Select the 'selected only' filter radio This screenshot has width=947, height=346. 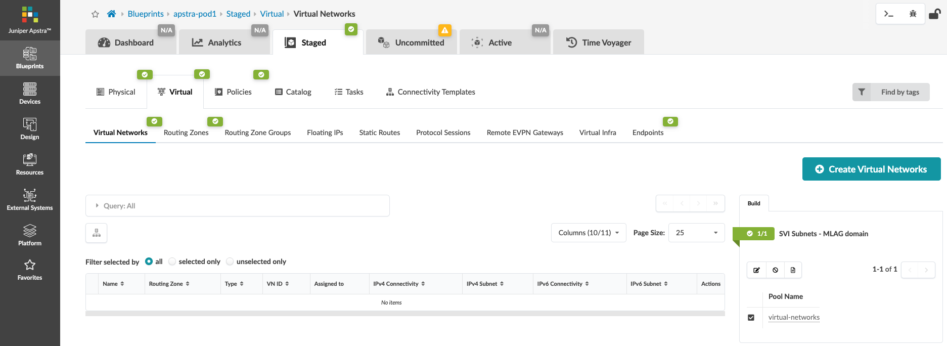click(172, 262)
